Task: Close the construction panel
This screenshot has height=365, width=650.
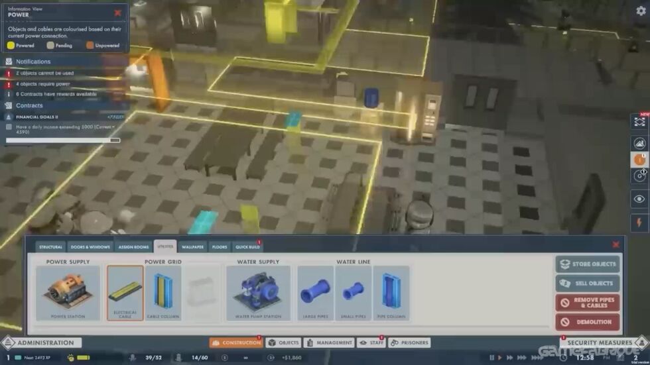Action: click(616, 244)
